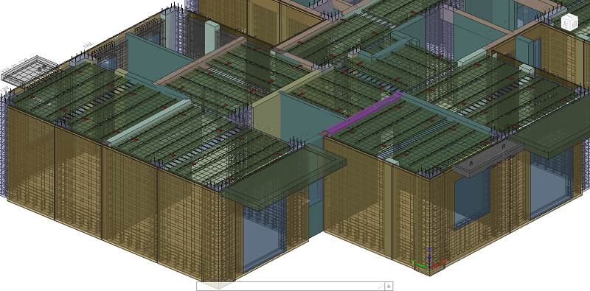Expand the command history with the up arrow
This screenshot has width=590, height=291.
pos(389,286)
